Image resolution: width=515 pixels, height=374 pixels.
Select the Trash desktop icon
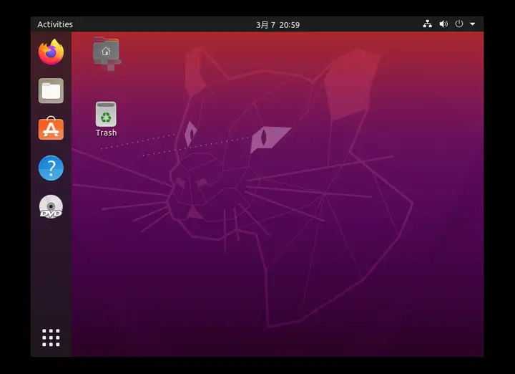106,114
